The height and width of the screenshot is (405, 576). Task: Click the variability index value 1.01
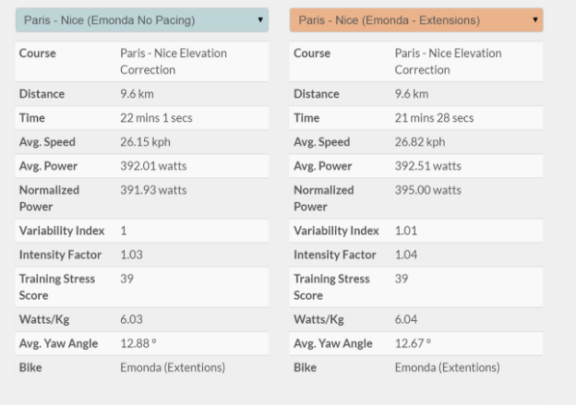[406, 231]
